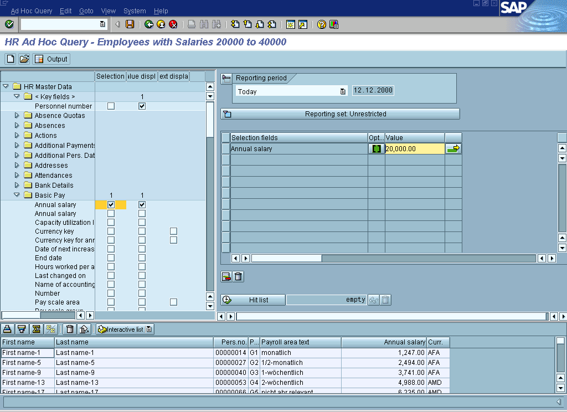Check End date Selection checkbox
The image size is (567, 412).
[111, 258]
